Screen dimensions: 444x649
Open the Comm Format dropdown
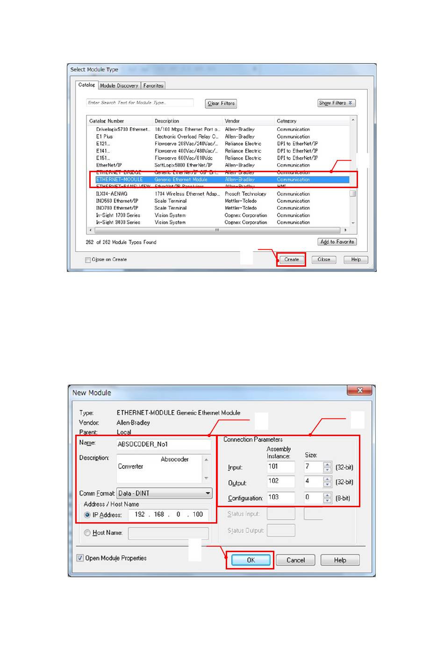pos(165,493)
